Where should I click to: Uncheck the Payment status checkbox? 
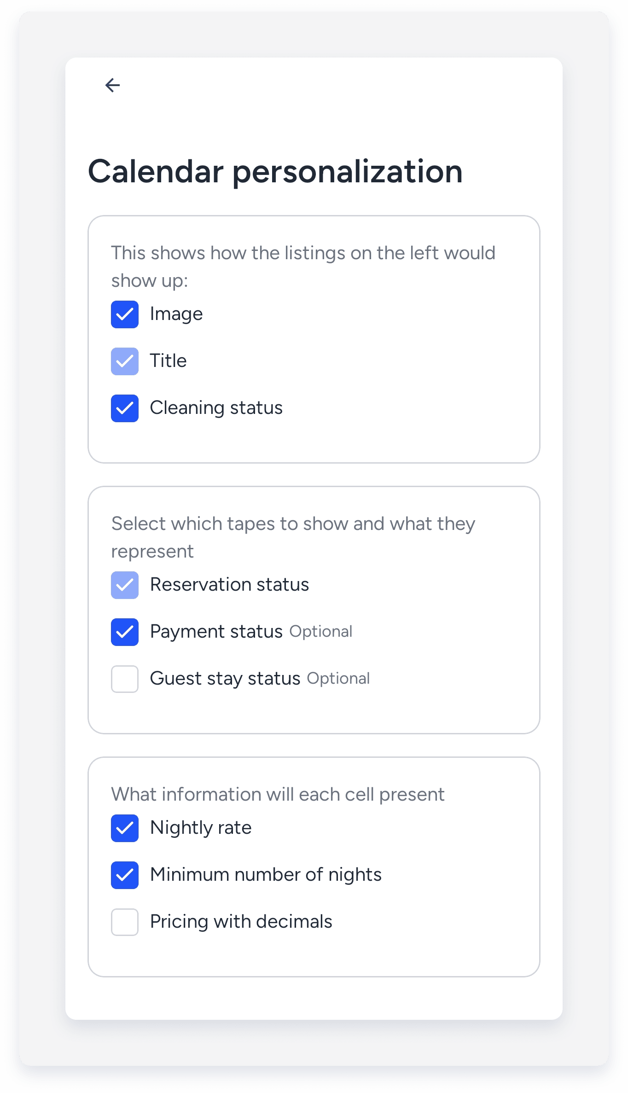(x=125, y=632)
